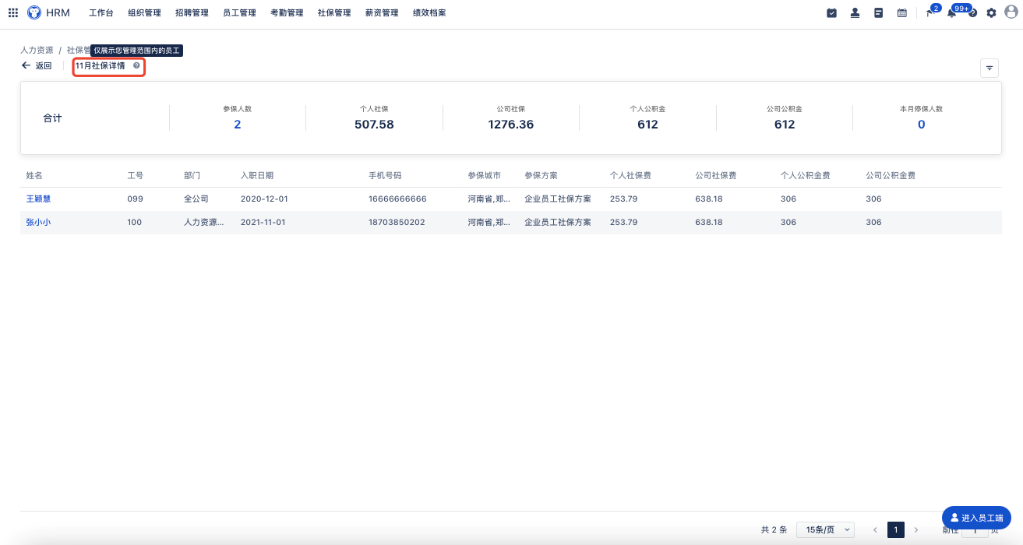Click the filter icon button
The height and width of the screenshot is (545, 1023).
(x=989, y=68)
